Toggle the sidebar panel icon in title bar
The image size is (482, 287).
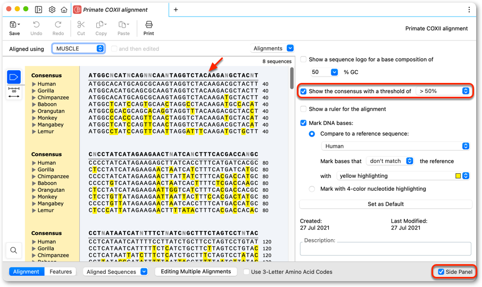(38, 10)
